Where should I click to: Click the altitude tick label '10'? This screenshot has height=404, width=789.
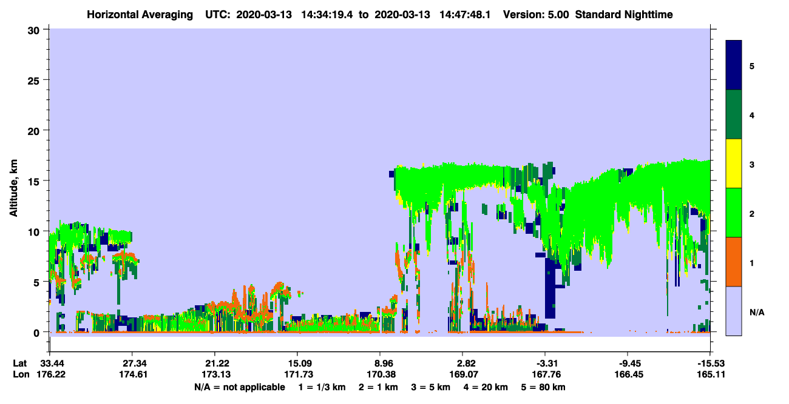click(x=35, y=231)
